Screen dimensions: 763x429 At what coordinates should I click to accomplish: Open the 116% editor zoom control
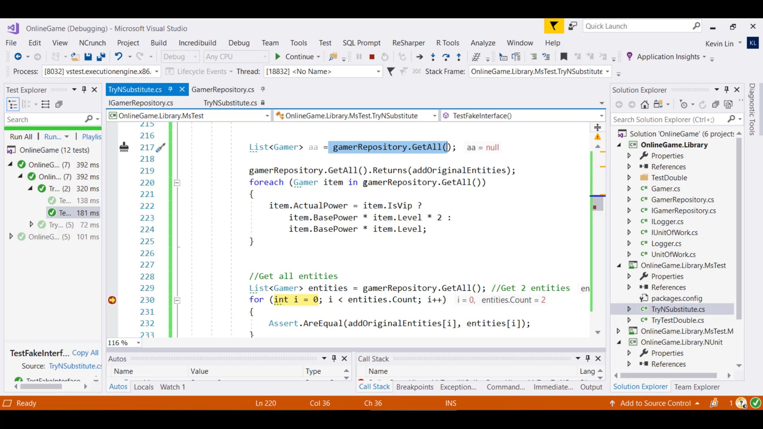[124, 342]
